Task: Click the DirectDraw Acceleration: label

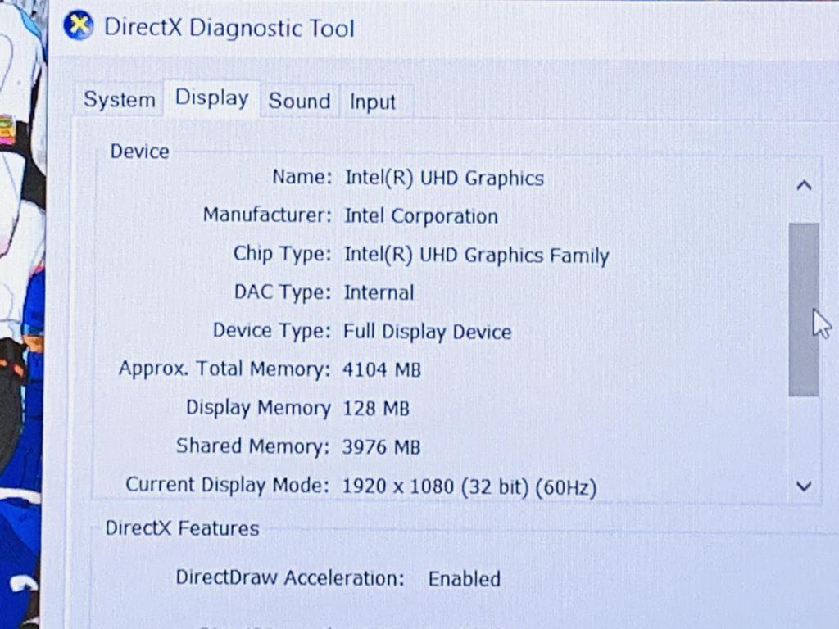Action: [x=290, y=577]
